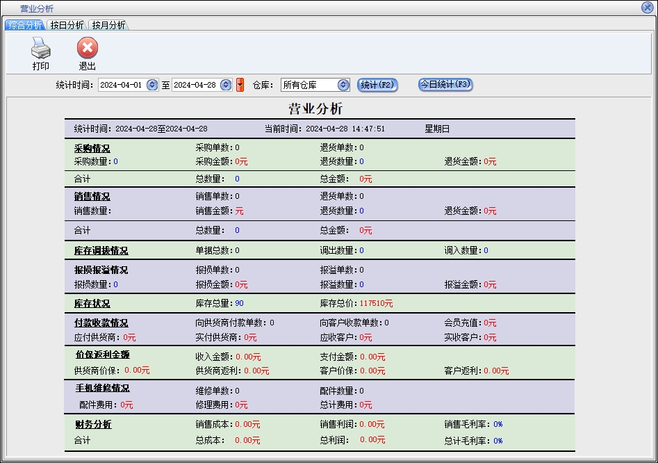Open the end date 2024-04-28 picker arrow

(x=226, y=85)
